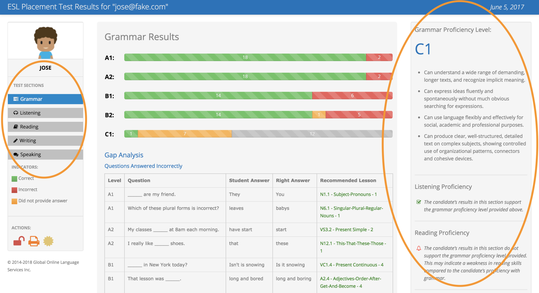Screen dimensions: 539x293
Task: Click Questions Answered Incorrectly link
Action: click(x=143, y=166)
